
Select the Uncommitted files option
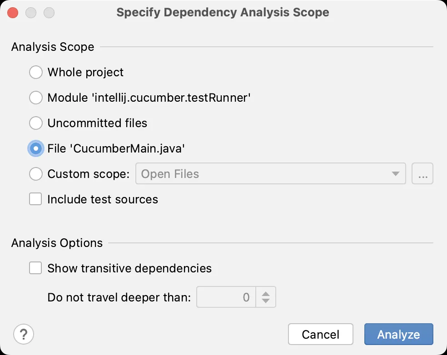tap(36, 123)
